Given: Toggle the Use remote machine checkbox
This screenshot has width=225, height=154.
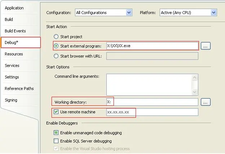Looking at the screenshot, I should (x=56, y=112).
